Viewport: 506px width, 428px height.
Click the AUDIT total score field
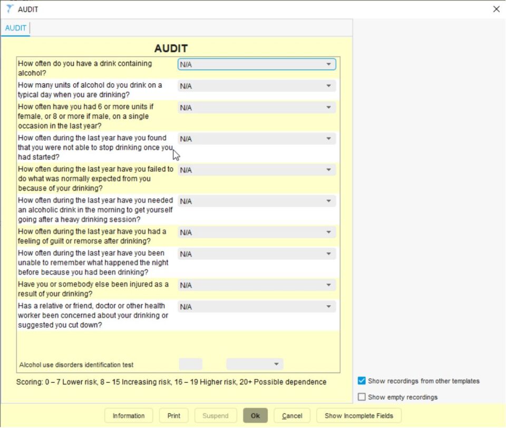(190, 364)
